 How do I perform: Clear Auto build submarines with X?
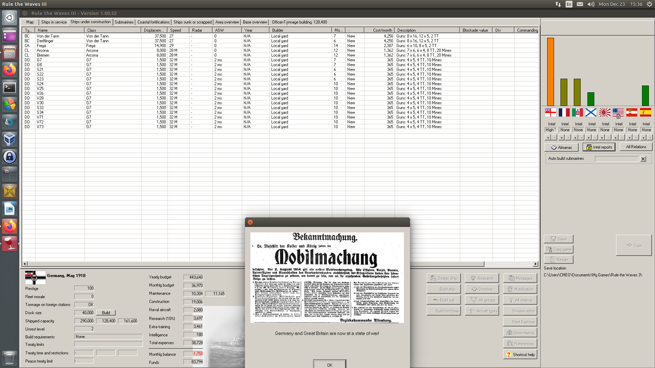point(643,159)
